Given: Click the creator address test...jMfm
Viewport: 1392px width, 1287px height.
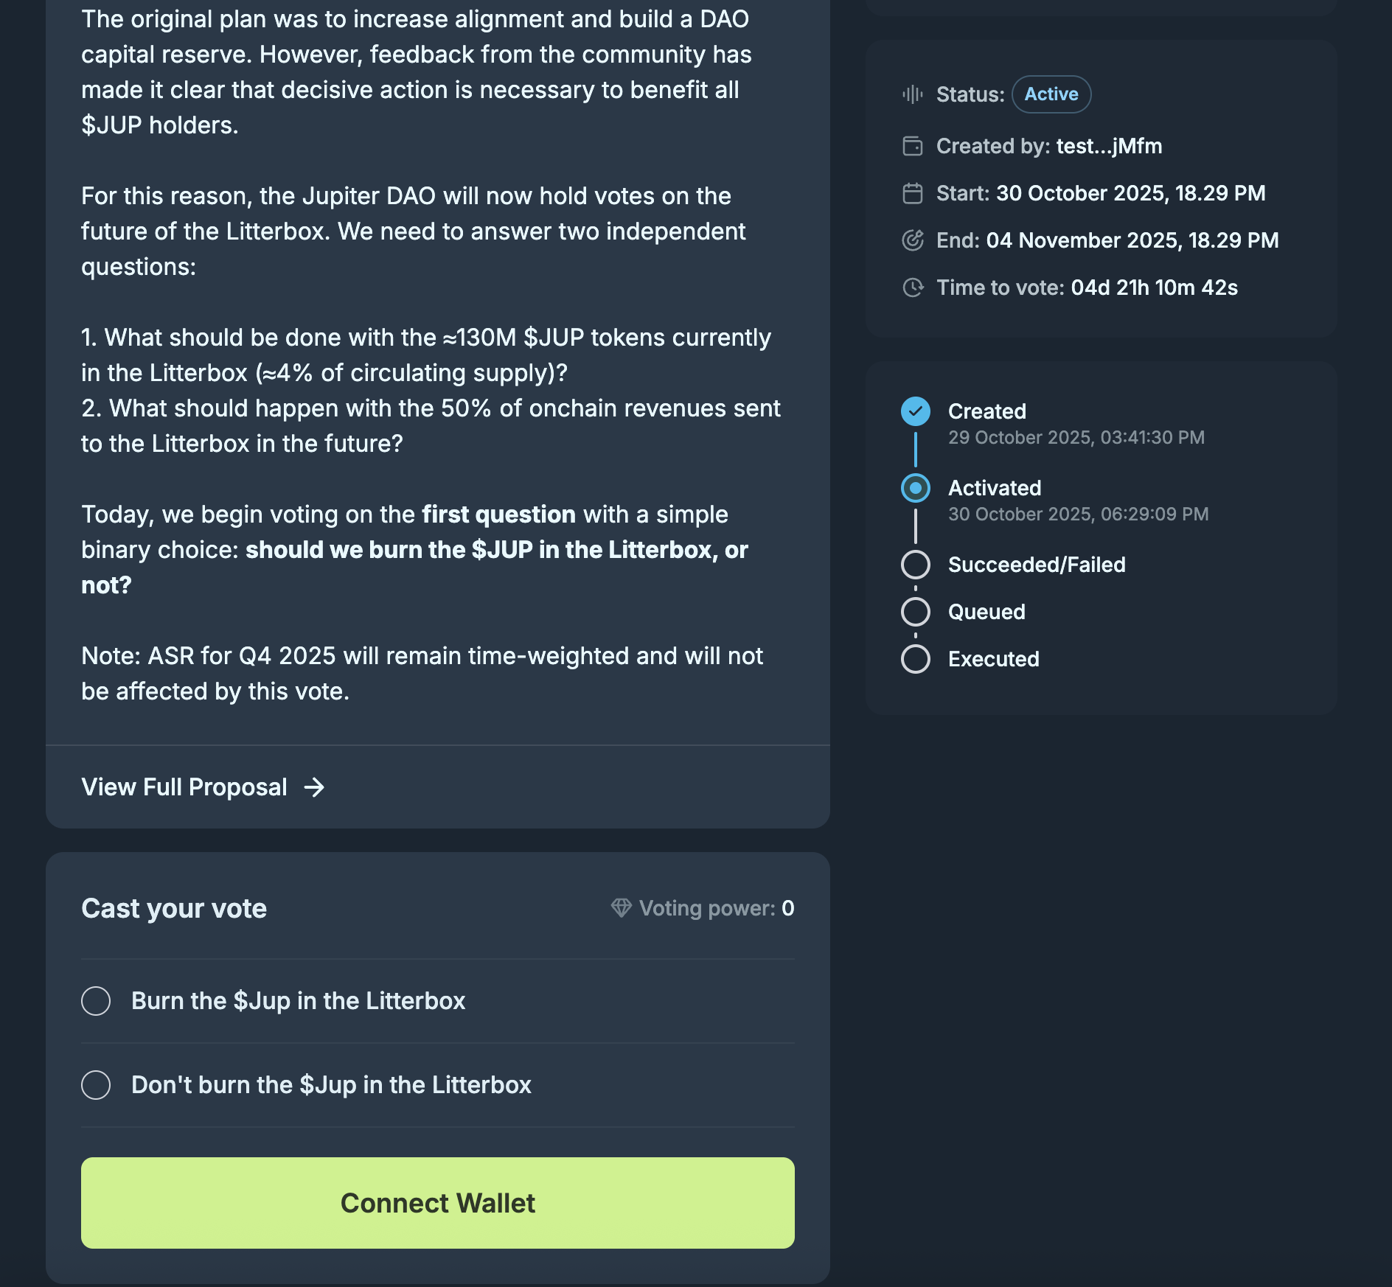Looking at the screenshot, I should (x=1109, y=146).
